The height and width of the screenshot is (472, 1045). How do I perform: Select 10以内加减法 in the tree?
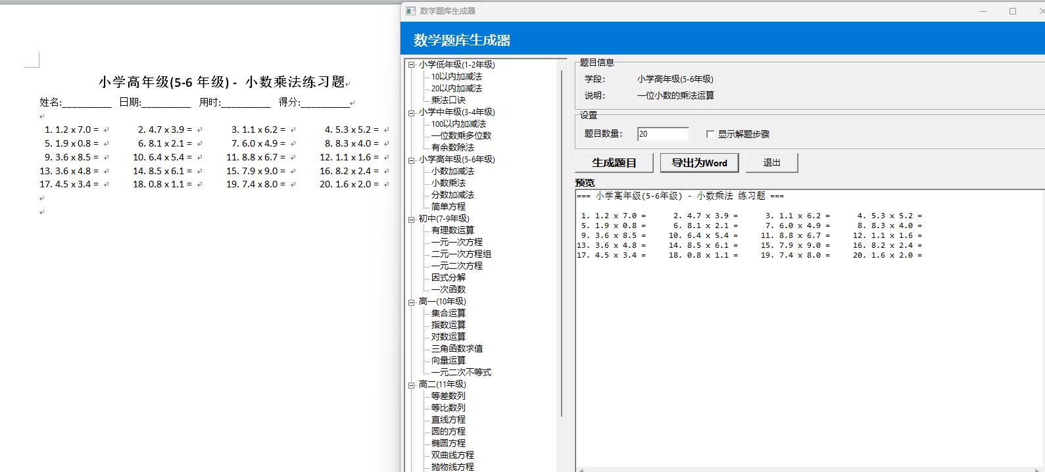click(456, 77)
